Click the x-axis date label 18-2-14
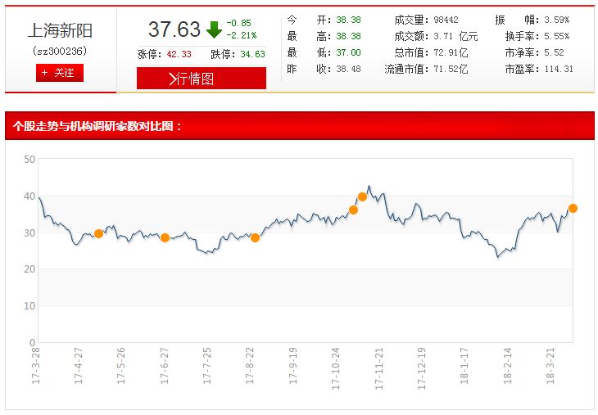Viewport: 598px width, 415px height. click(x=507, y=366)
